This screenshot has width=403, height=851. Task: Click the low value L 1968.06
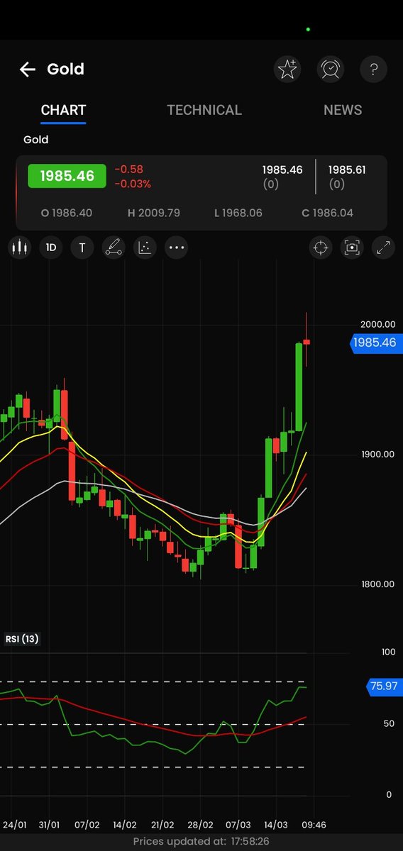(x=239, y=213)
